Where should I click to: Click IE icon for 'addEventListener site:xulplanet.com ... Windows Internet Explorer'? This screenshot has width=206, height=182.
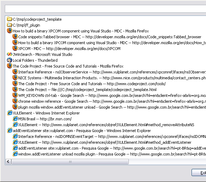pyautogui.click(x=10, y=130)
